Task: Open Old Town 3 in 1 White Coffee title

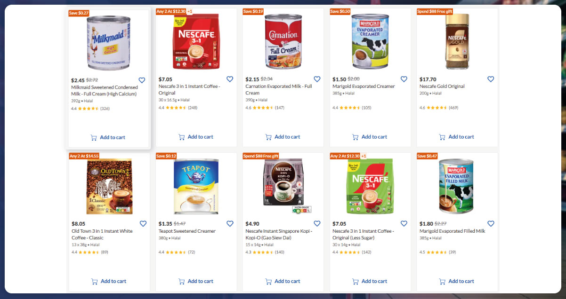Action: (x=102, y=234)
